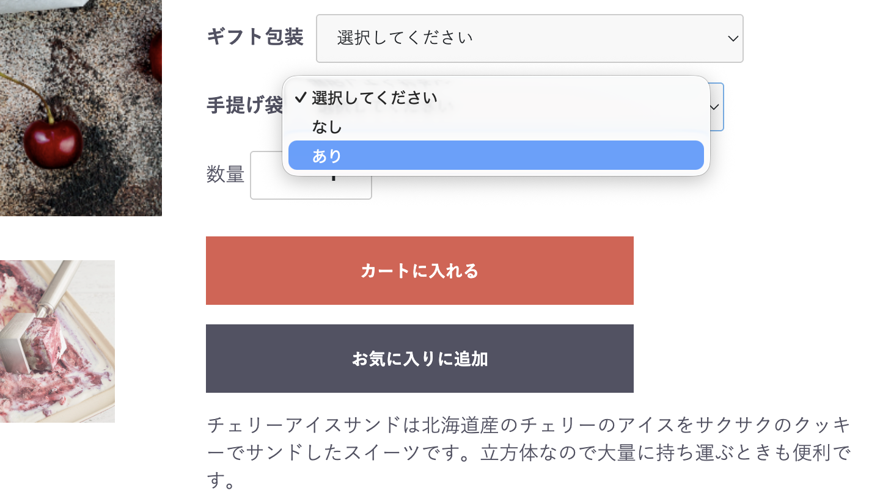
Task: Click the 手提げ袋 dropdown chevron arrow
Action: pos(715,107)
